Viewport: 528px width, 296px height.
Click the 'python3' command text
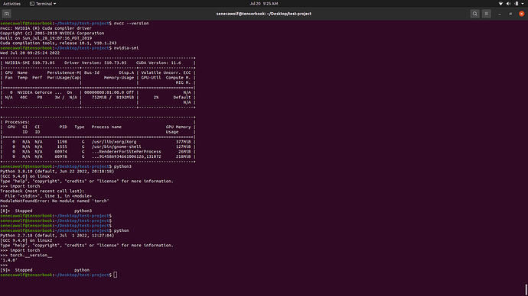pyautogui.click(x=122, y=166)
